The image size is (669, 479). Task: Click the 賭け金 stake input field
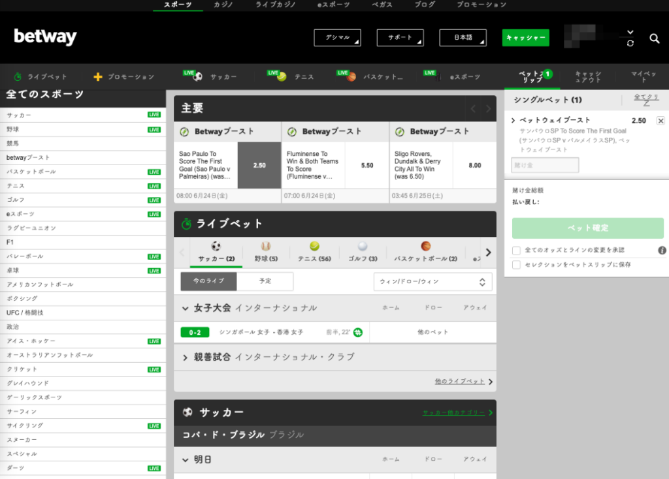(545, 165)
